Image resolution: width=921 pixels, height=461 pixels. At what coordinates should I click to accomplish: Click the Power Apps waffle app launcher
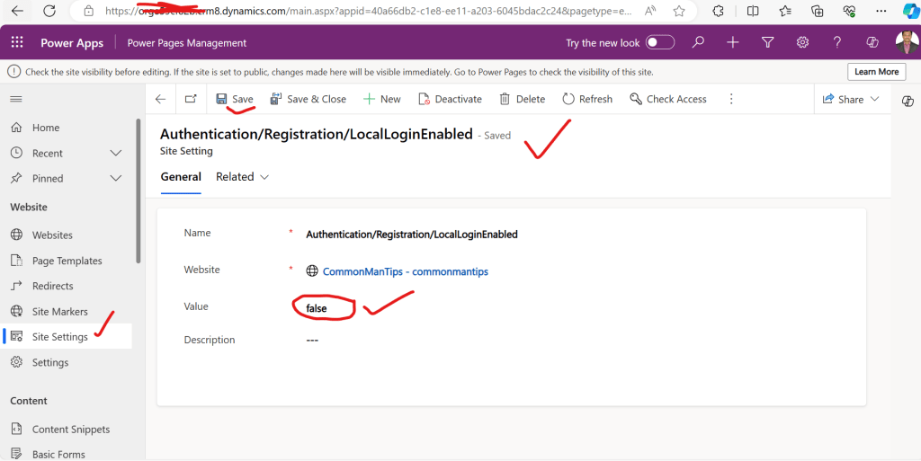(x=17, y=43)
